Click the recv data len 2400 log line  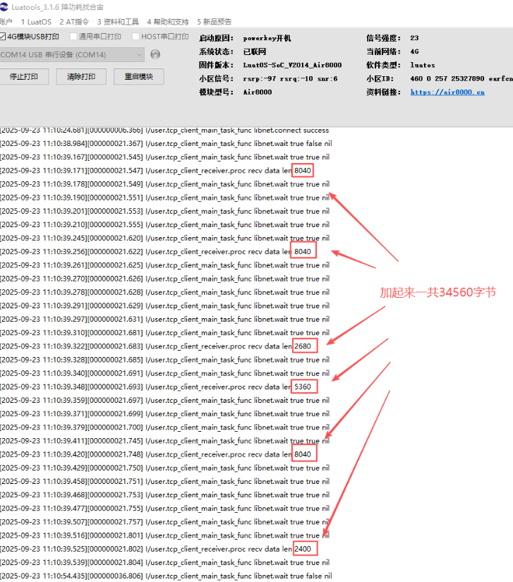point(156,549)
